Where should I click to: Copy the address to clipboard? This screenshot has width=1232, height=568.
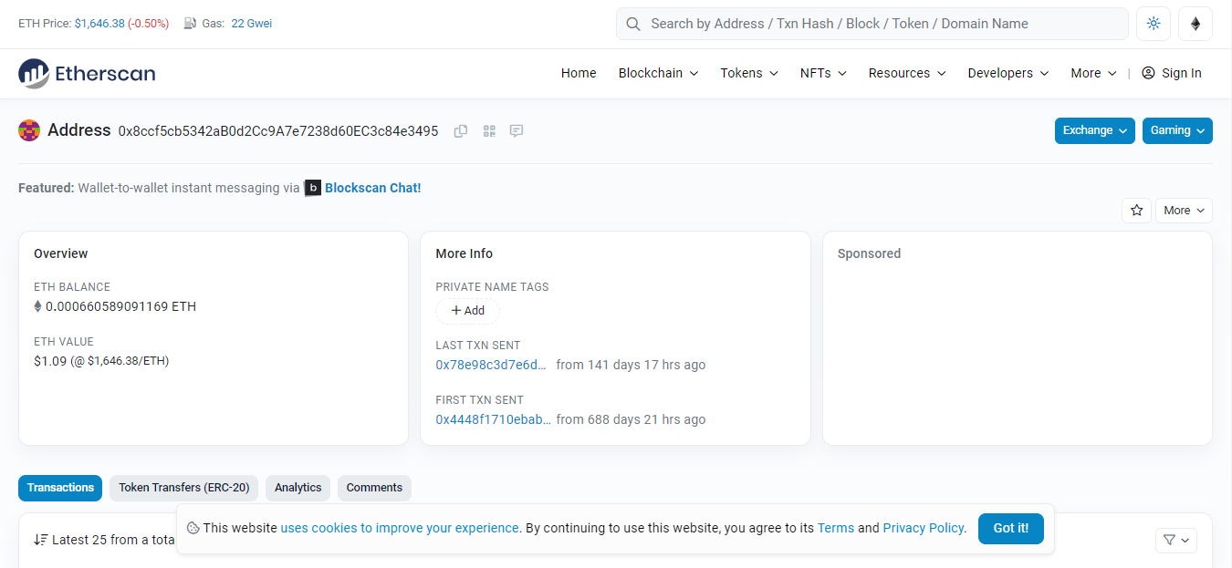pyautogui.click(x=461, y=131)
